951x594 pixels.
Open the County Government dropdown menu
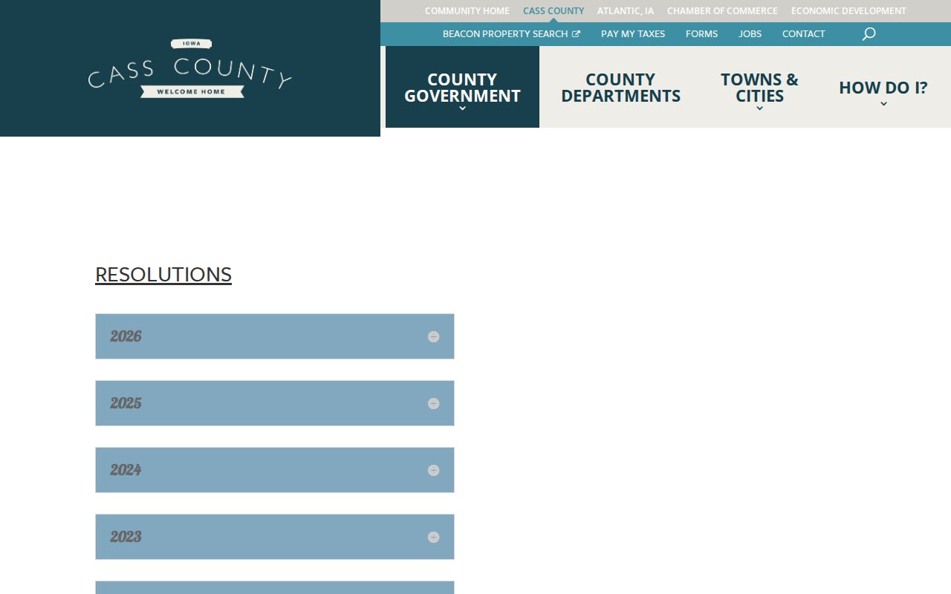[462, 88]
